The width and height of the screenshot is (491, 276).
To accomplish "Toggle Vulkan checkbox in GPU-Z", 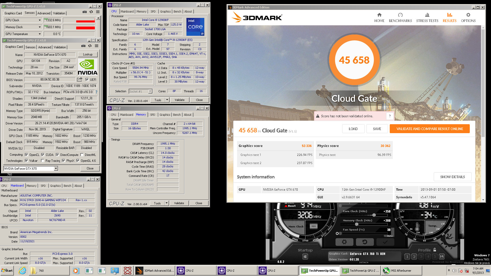I will (x=26, y=161).
